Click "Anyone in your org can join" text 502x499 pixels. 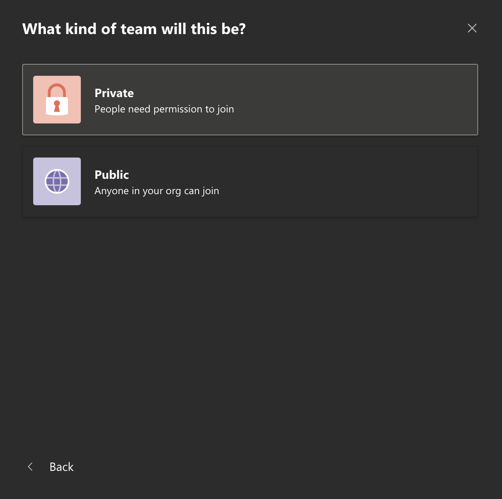(157, 191)
